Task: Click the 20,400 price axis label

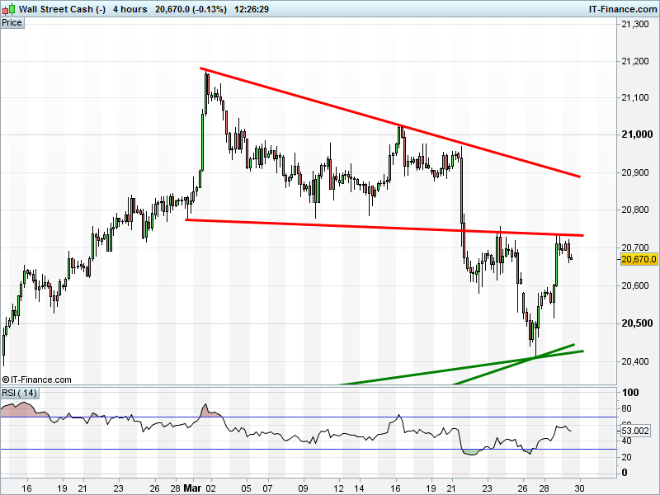Action: (x=635, y=361)
